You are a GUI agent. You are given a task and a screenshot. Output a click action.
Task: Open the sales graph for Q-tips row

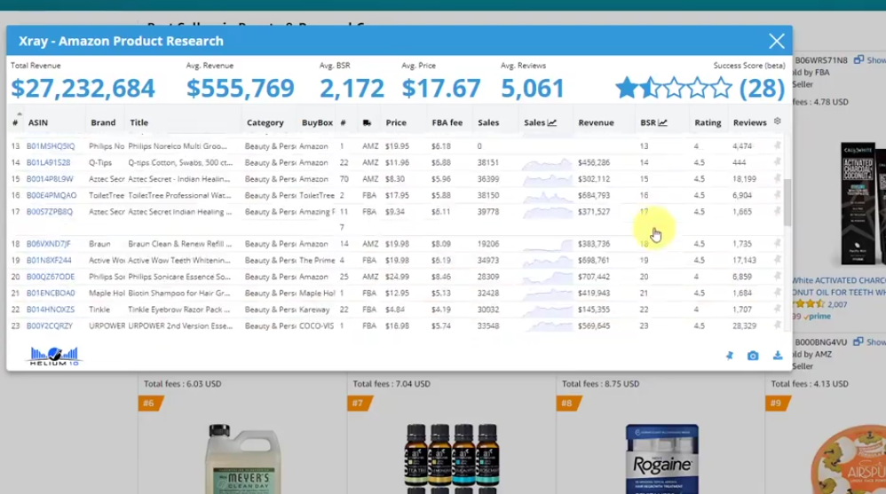(547, 163)
